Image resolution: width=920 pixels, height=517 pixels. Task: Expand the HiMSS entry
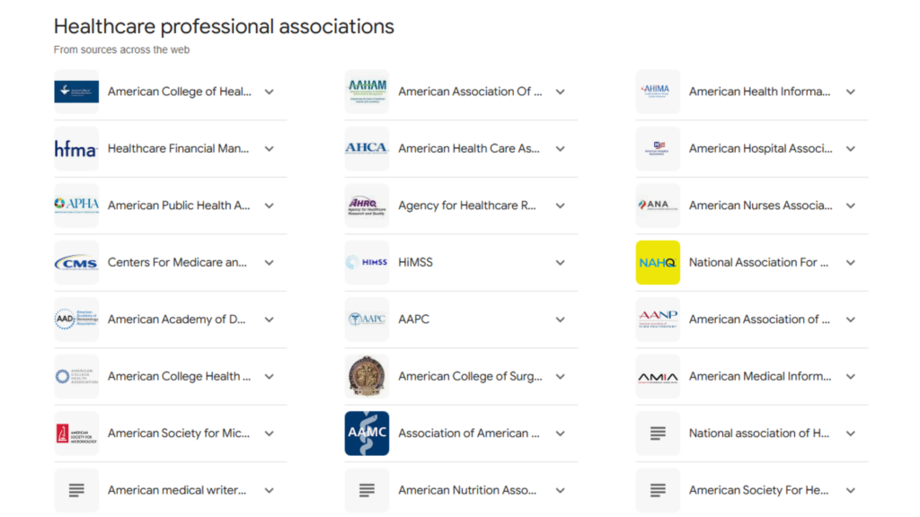click(560, 262)
